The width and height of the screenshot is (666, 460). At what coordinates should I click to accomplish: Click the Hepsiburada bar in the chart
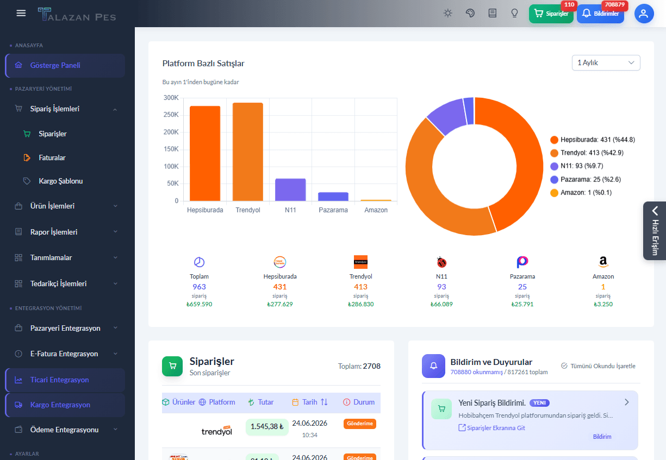pyautogui.click(x=205, y=153)
